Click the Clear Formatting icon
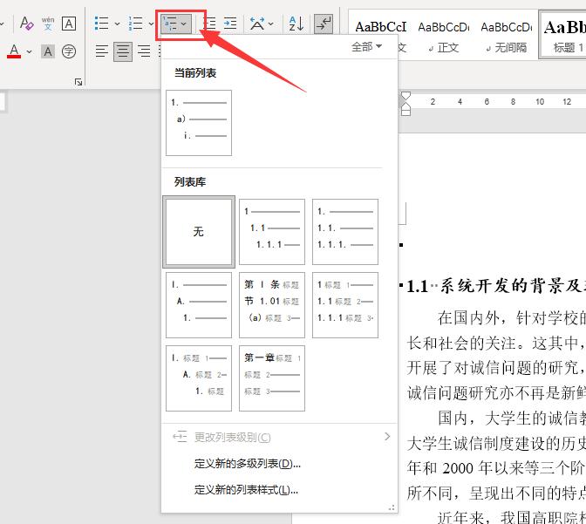Image resolution: width=586 pixels, height=524 pixels. pyautogui.click(x=27, y=24)
